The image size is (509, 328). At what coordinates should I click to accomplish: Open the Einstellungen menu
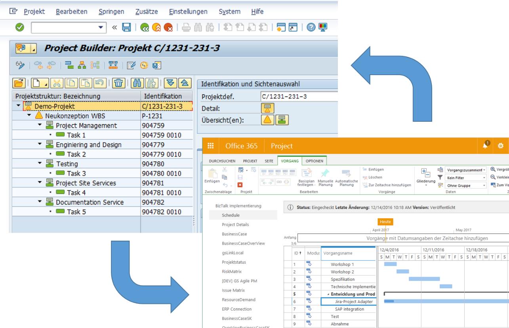click(188, 11)
